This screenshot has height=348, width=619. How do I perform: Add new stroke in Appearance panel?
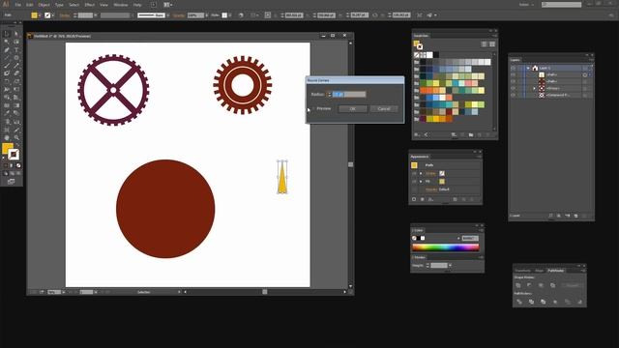[x=414, y=200]
